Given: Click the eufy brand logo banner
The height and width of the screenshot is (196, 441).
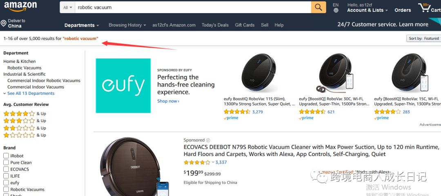Looking at the screenshot, I should click(123, 85).
